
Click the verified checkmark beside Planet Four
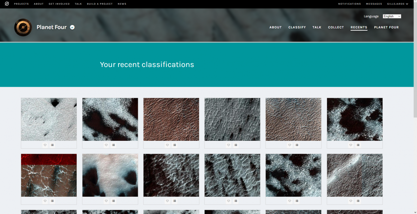tap(72, 27)
